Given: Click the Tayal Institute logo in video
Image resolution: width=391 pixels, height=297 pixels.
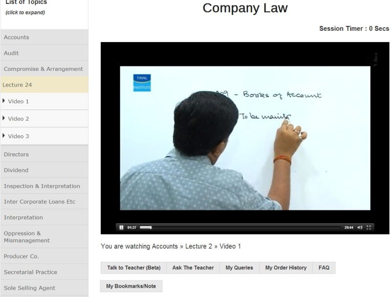Looking at the screenshot, I should (x=142, y=83).
